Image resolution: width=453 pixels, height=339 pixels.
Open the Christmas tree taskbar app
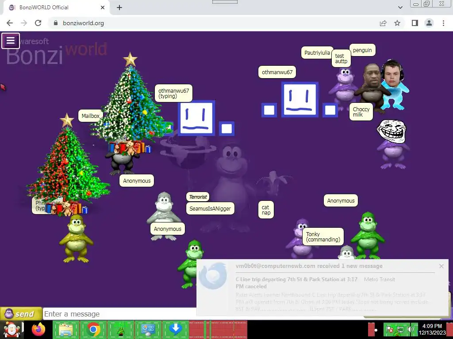pos(120,329)
